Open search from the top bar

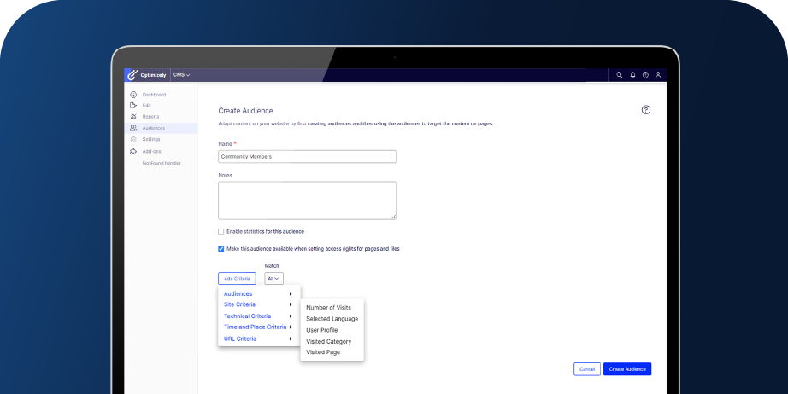(620, 75)
